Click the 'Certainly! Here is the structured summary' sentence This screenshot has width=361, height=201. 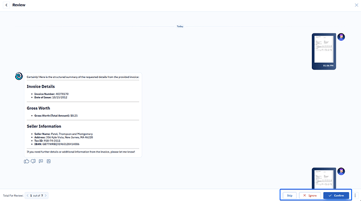83,77
